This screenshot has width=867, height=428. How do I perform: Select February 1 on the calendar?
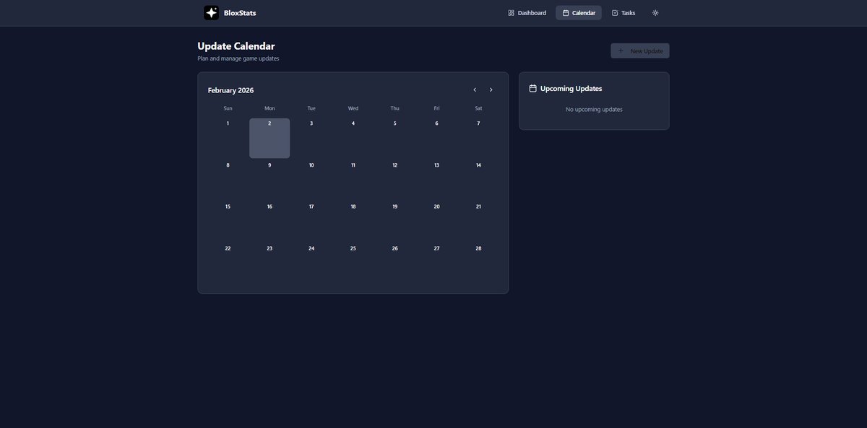[228, 139]
